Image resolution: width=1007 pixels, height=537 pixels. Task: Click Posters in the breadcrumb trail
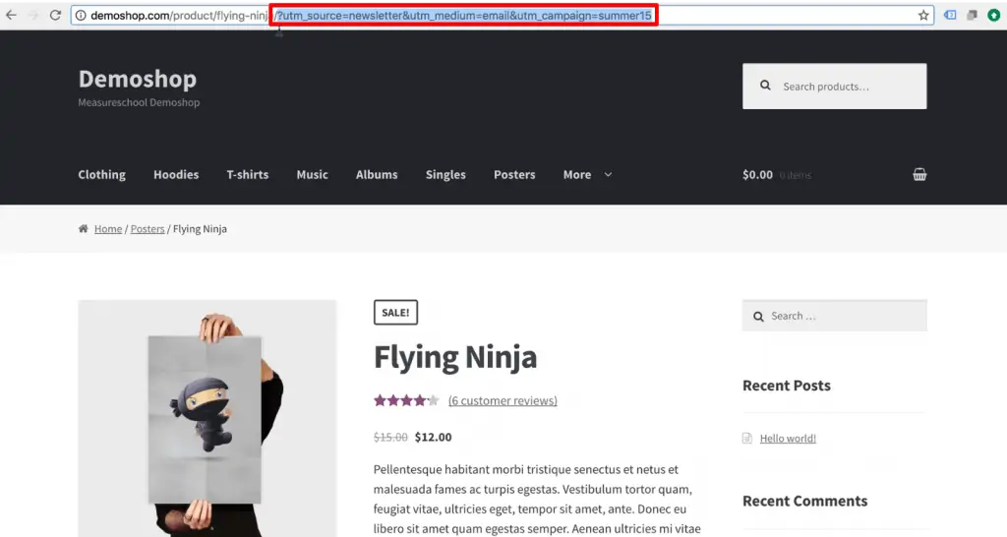click(148, 229)
